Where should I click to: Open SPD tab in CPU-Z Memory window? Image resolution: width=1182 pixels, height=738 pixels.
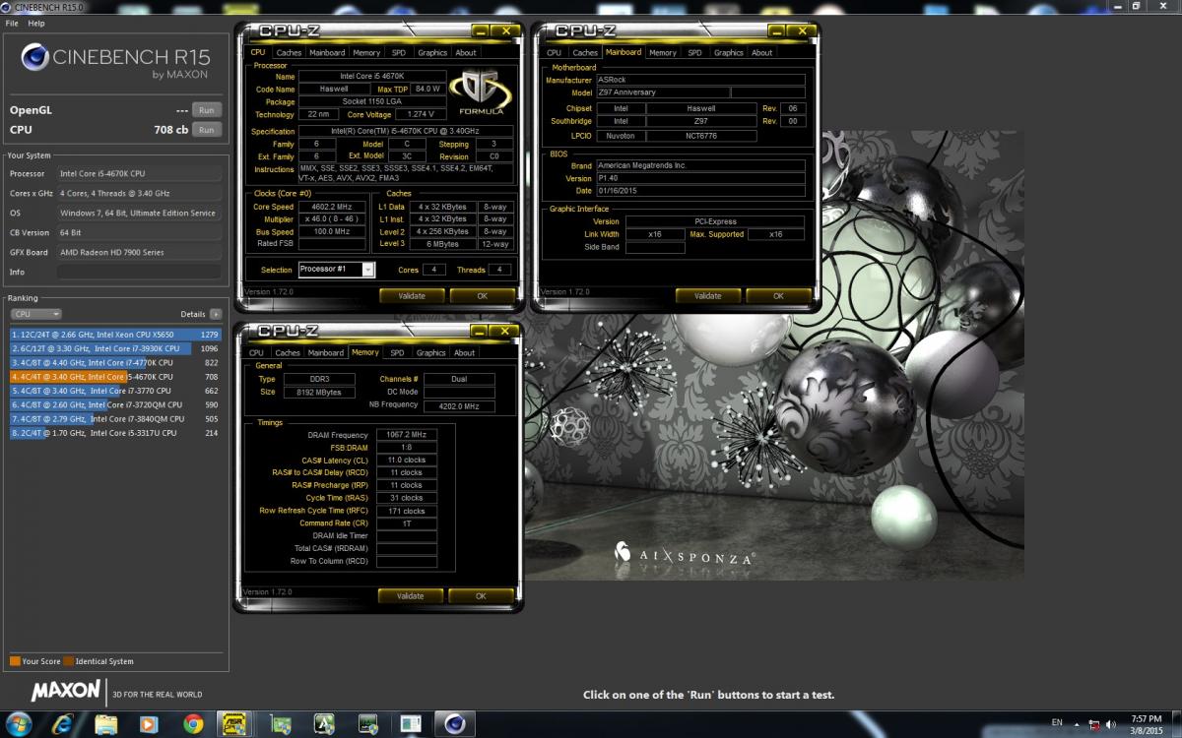tap(397, 352)
